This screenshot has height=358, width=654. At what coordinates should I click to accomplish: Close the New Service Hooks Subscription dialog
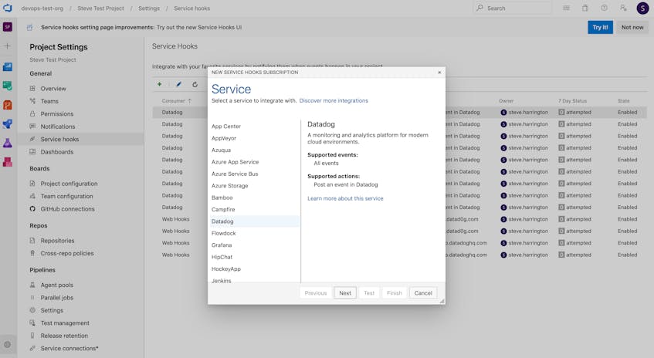439,73
